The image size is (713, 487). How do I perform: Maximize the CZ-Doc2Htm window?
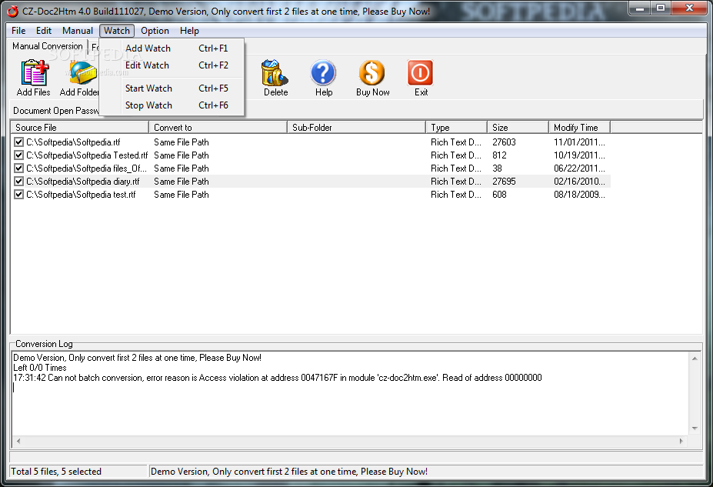click(x=661, y=8)
